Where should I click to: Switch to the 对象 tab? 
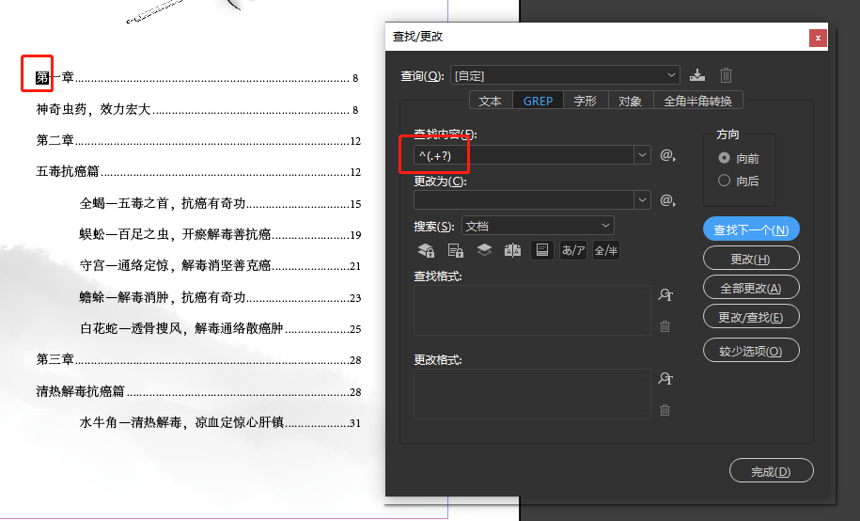pos(630,101)
